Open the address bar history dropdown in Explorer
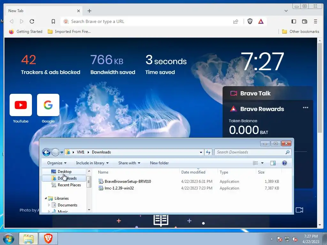Screen dimensions: 327x245 201,152
